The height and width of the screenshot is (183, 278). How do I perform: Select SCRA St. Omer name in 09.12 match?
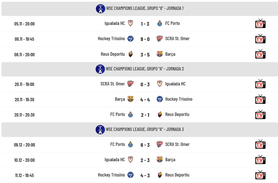point(177,145)
